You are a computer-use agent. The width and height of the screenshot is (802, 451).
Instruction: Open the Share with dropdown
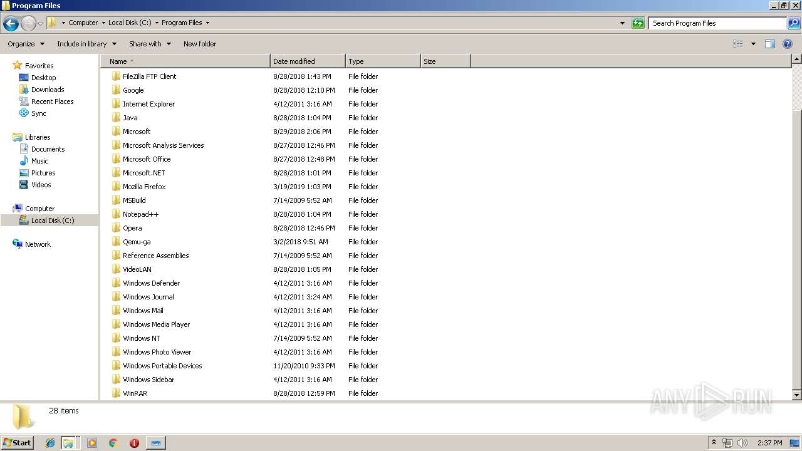point(150,44)
